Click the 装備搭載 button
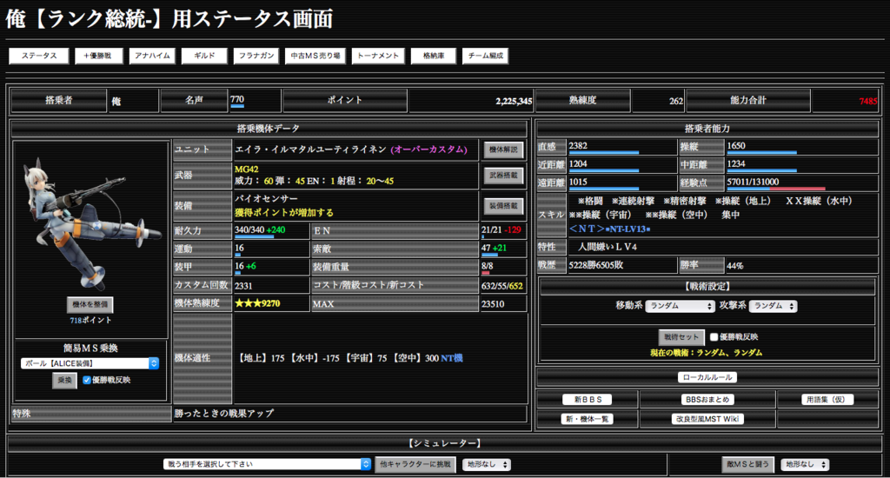Screen dimensions: 890x478 point(503,206)
